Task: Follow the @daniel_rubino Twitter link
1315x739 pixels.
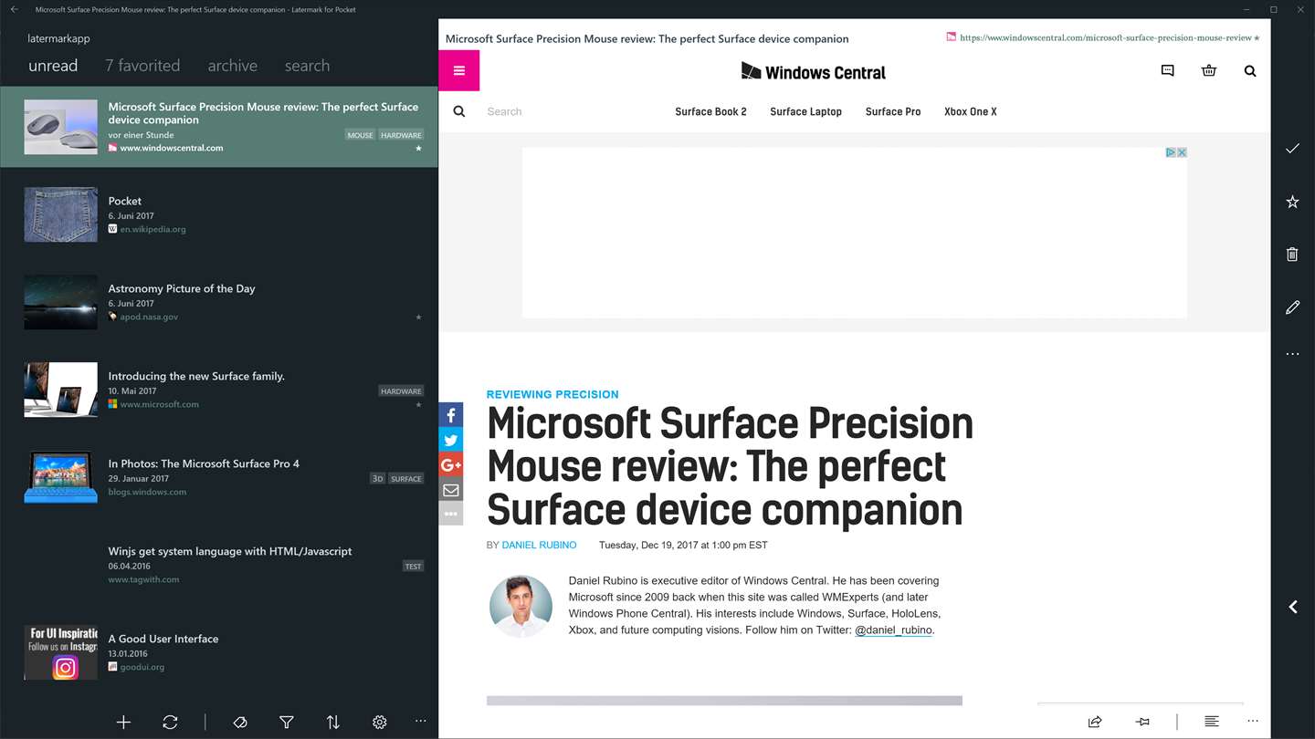Action: click(x=893, y=630)
